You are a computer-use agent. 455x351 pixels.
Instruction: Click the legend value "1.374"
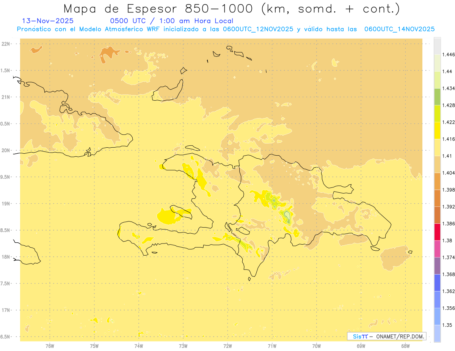(449, 257)
